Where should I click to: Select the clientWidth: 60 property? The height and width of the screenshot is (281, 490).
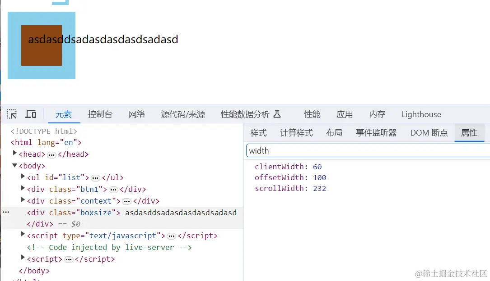click(x=288, y=167)
